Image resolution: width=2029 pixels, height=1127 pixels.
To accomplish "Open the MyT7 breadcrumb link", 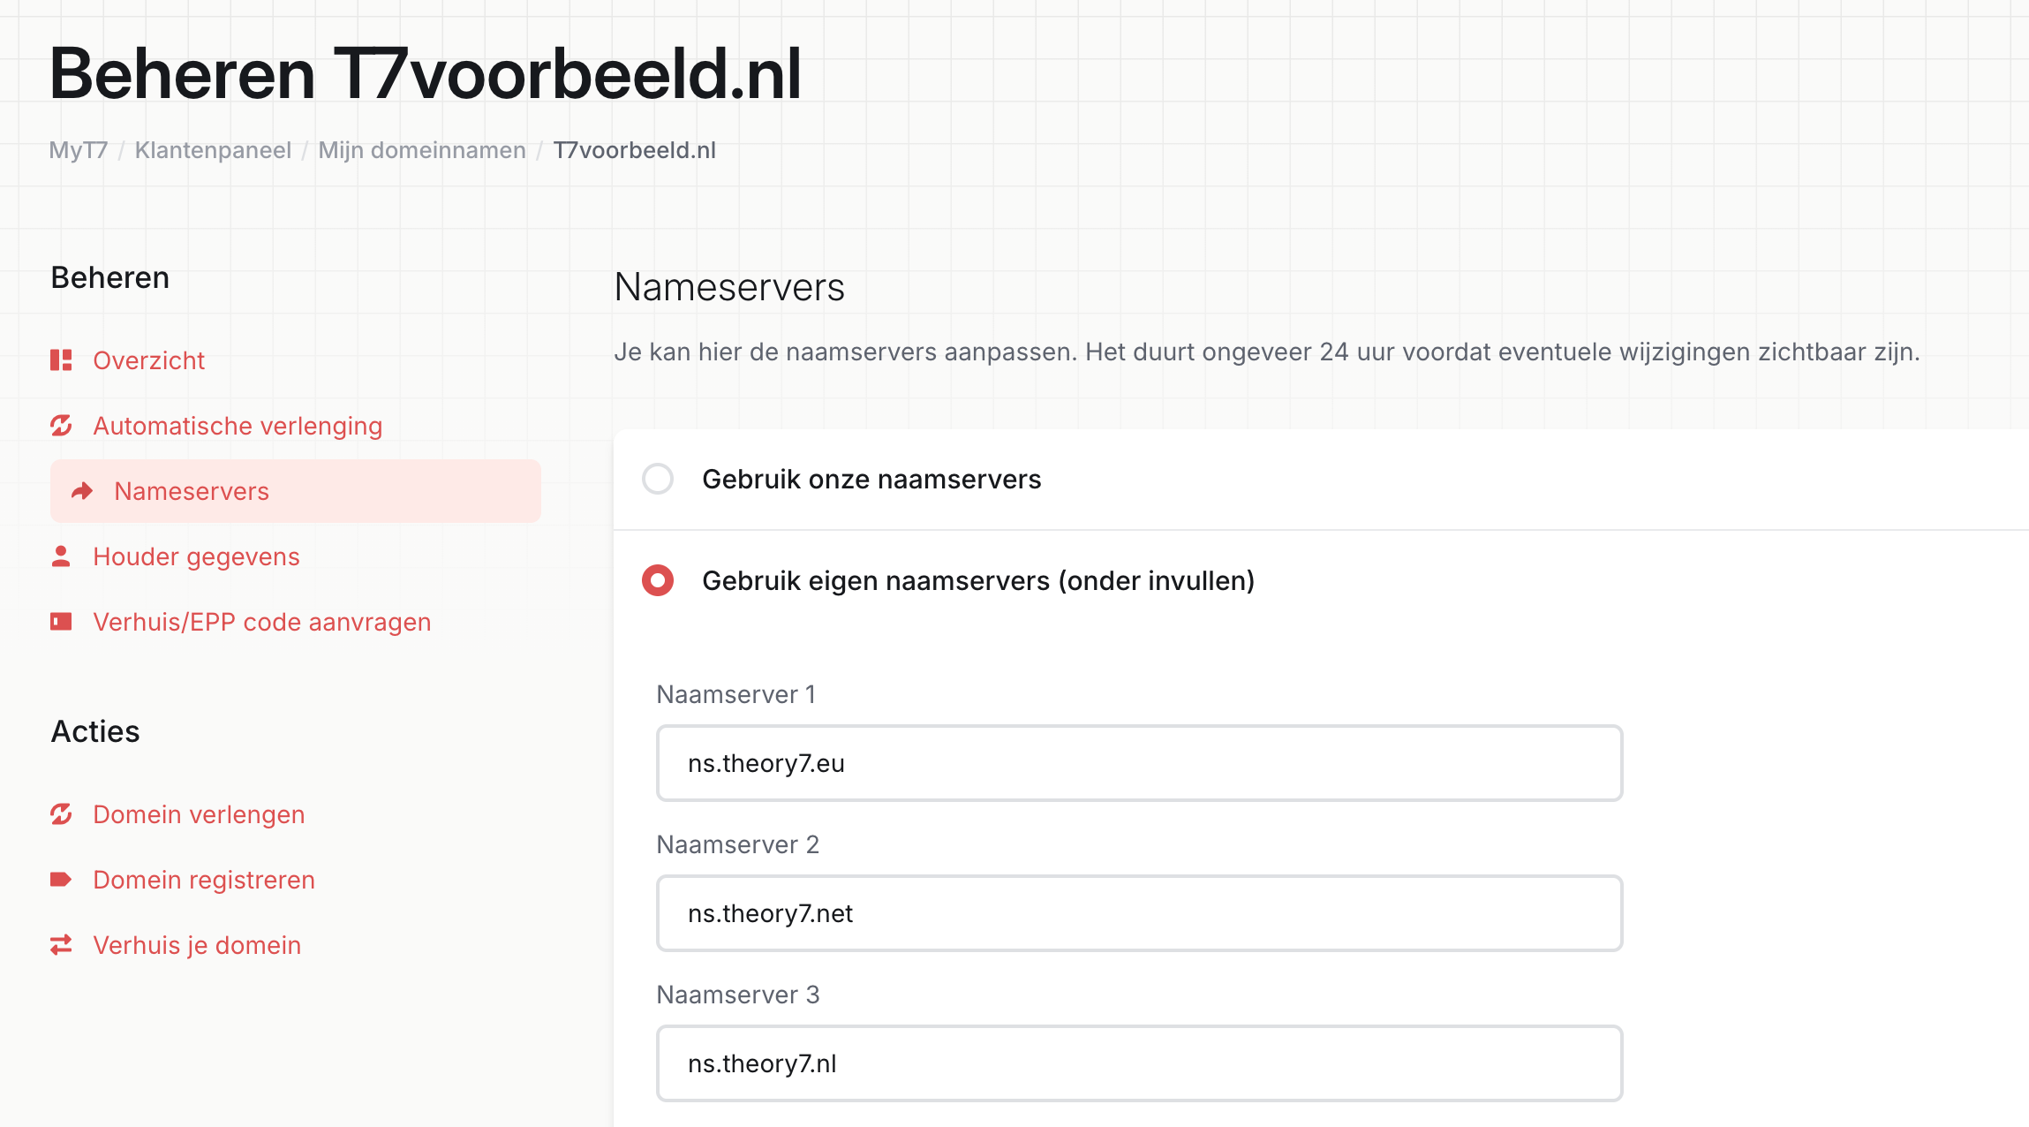I will 79,150.
